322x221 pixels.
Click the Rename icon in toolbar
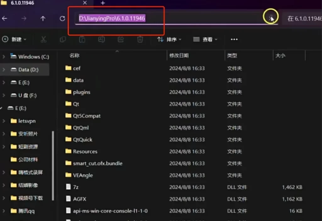[102, 39]
